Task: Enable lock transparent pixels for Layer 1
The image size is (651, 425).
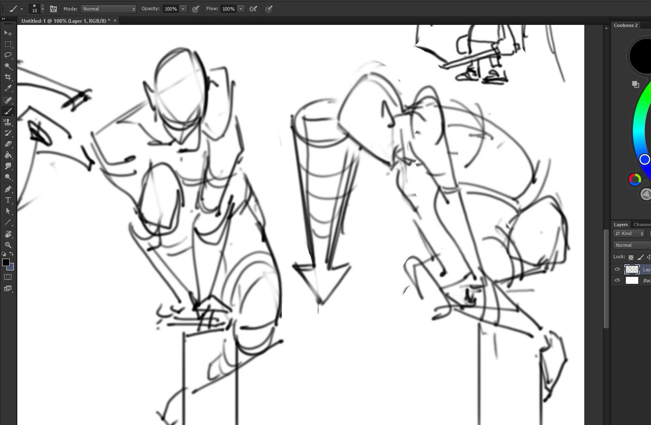Action: click(x=630, y=257)
